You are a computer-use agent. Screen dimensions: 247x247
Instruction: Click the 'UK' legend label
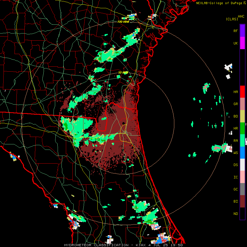[x=235, y=43]
